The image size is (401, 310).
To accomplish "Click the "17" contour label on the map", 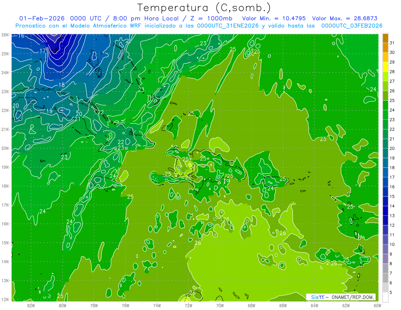I will (43, 51).
